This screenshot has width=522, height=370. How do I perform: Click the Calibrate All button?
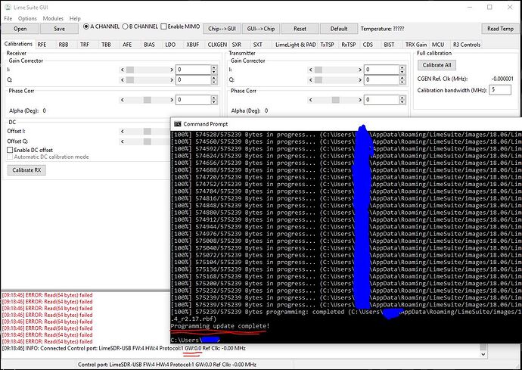click(437, 65)
